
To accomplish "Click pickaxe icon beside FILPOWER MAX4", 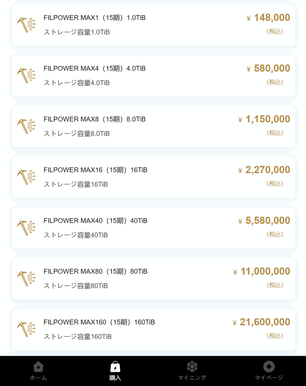I will click(x=26, y=76).
